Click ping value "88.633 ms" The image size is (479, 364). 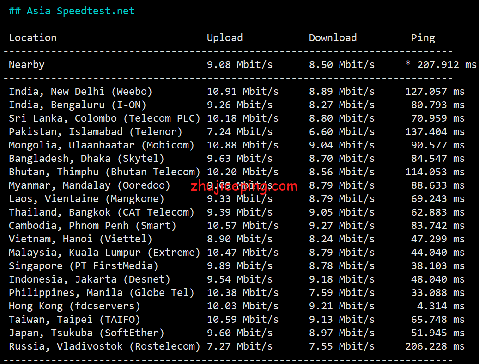pos(438,185)
